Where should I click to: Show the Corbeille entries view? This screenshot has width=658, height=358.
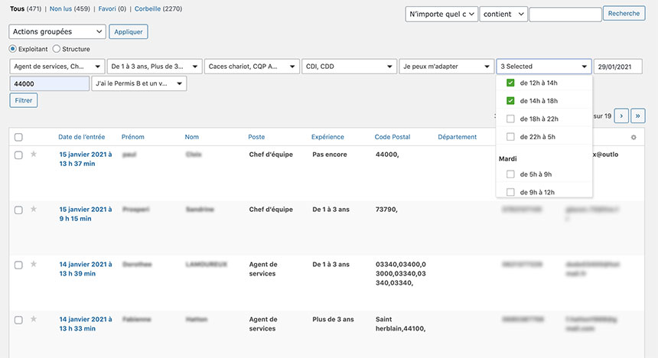148,9
